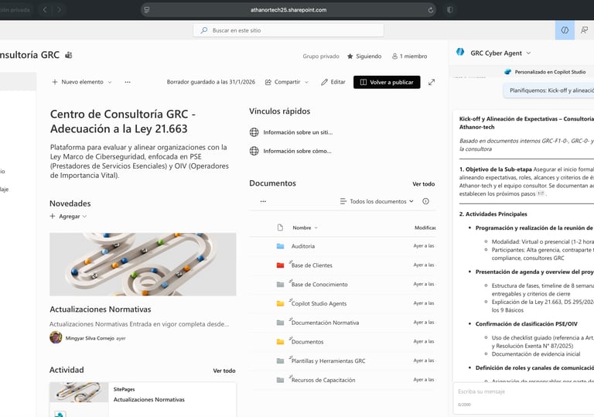Screen dimensions: 594x417
Task: Open Actualizaciones Normativas activity card thumbnail
Action: (79, 392)
